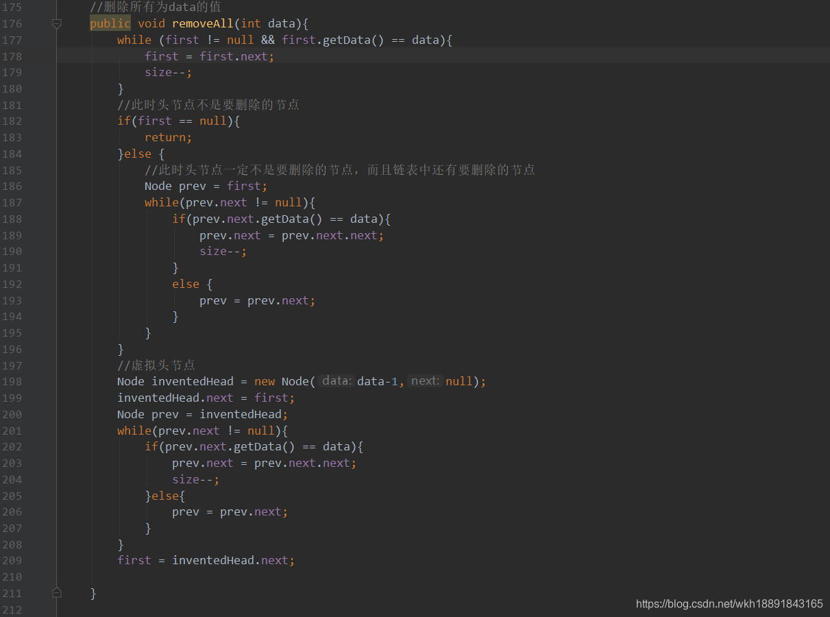Click 'Node prev = inventedHead;' on line 200
The width and height of the screenshot is (830, 617).
203,415
